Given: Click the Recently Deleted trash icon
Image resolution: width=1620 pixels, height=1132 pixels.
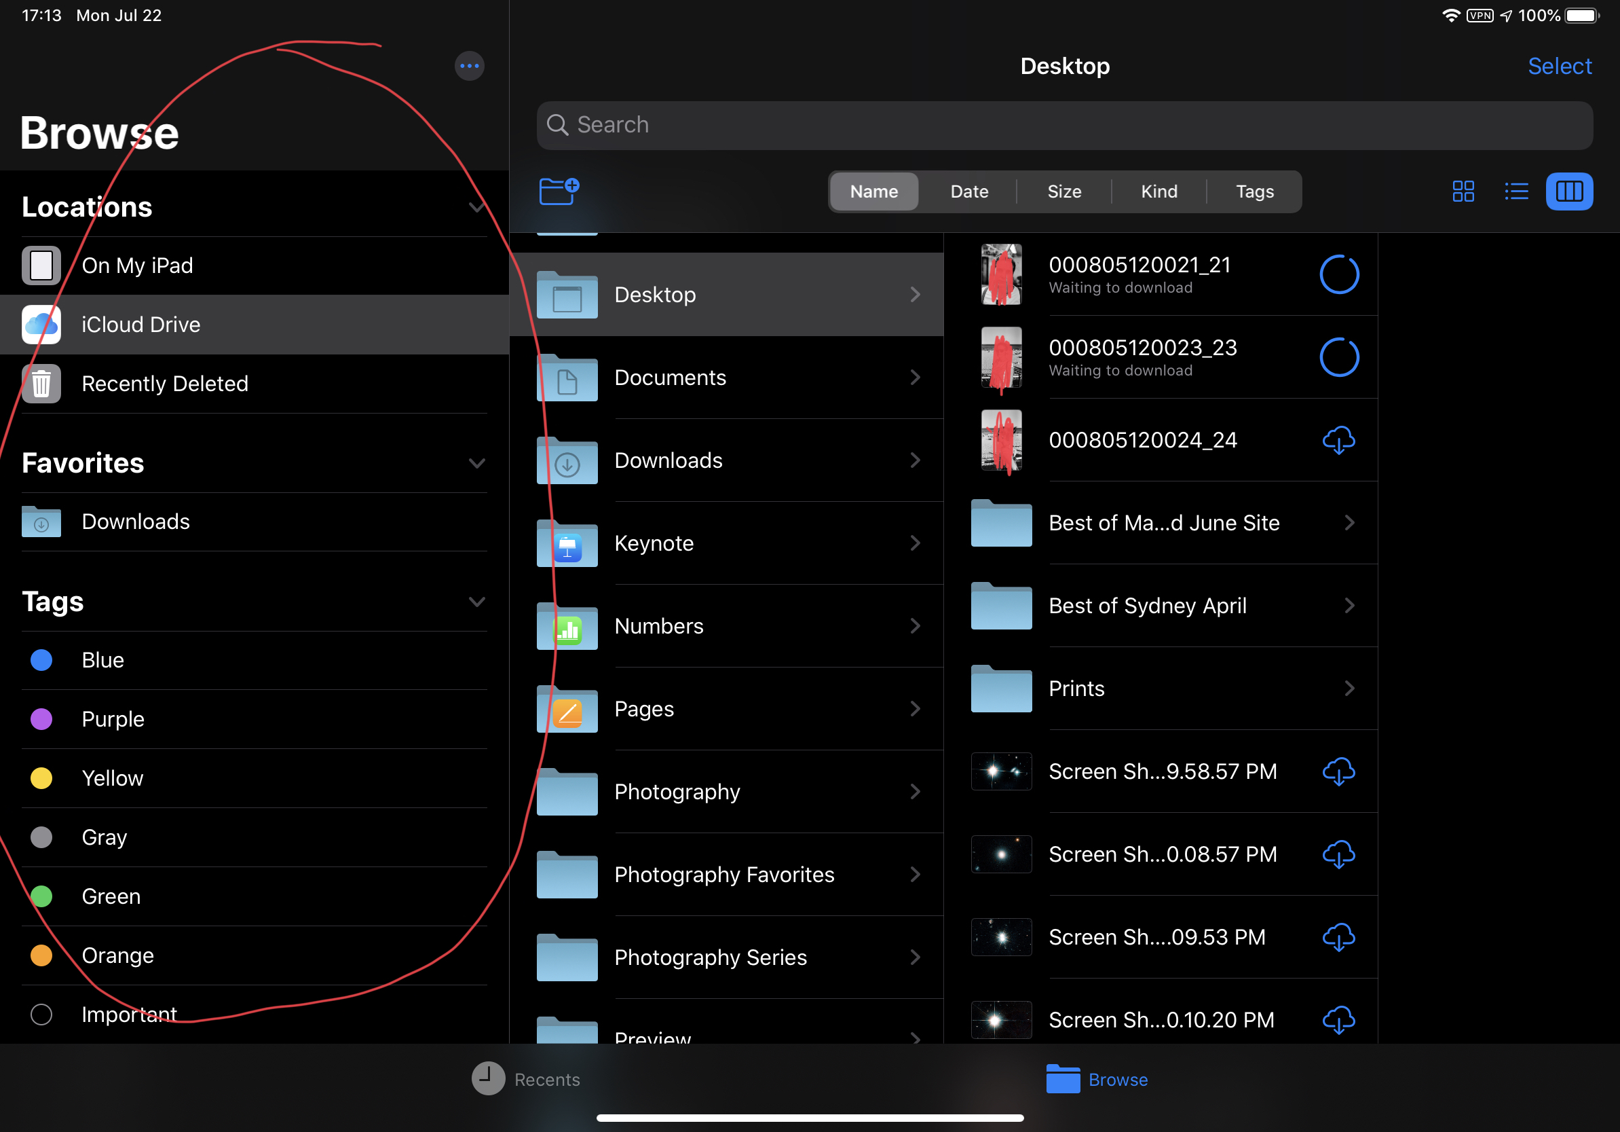Looking at the screenshot, I should tap(41, 384).
